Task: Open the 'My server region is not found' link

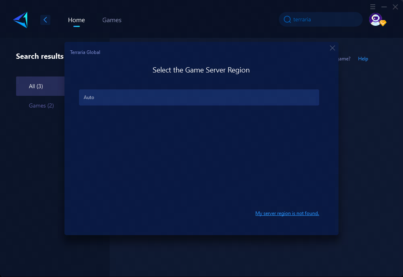Action: [287, 213]
